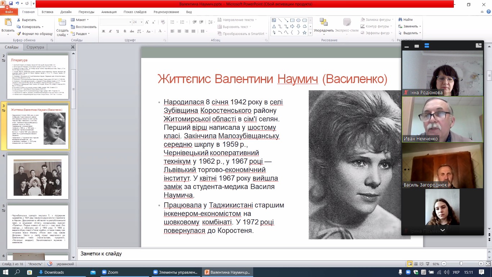Open Zoom from the Windows taskbar

(x=109, y=272)
